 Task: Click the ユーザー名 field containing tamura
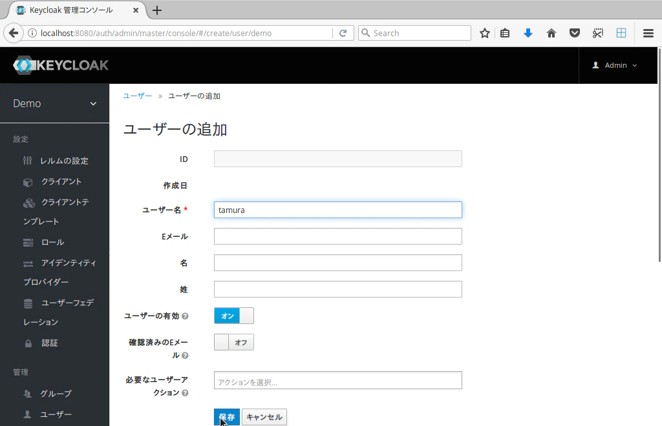coord(337,210)
